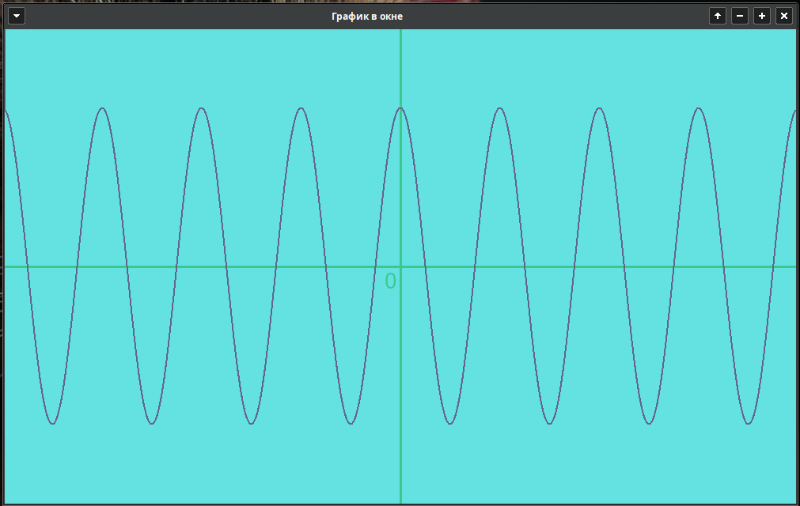Minimize the График в окне window
This screenshot has height=506, width=800.
740,16
